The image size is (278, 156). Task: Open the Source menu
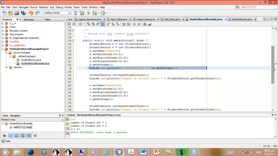(34, 7)
